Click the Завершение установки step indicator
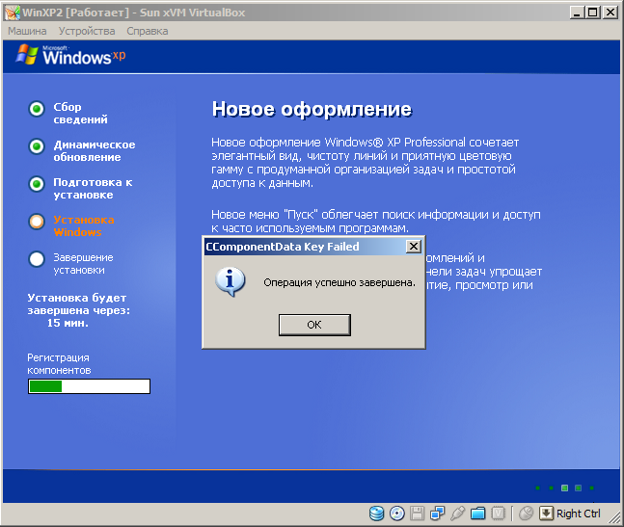Viewport: 624px width, 527px height. (37, 259)
